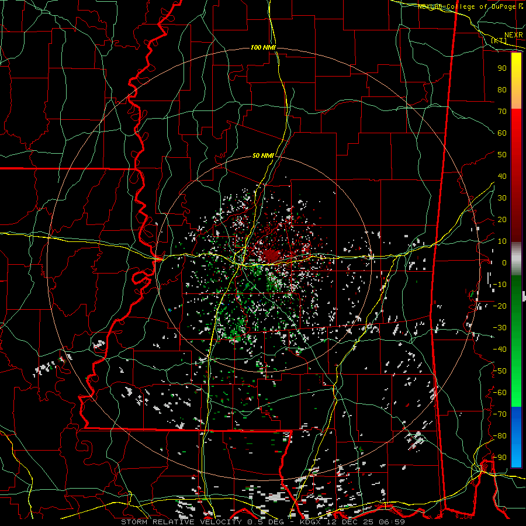Screen dimensions: 526x526
Task: Click the bright red segment of the color bar
Action: pyautogui.click(x=516, y=121)
